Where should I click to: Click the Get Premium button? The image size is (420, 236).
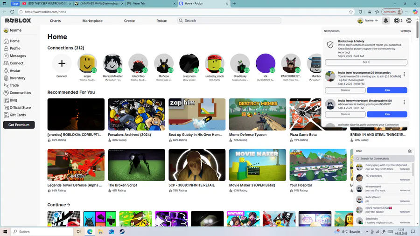coord(19,125)
